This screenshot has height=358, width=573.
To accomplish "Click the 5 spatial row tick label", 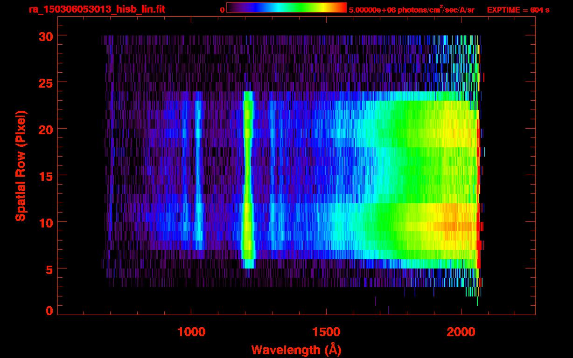I will point(49,269).
